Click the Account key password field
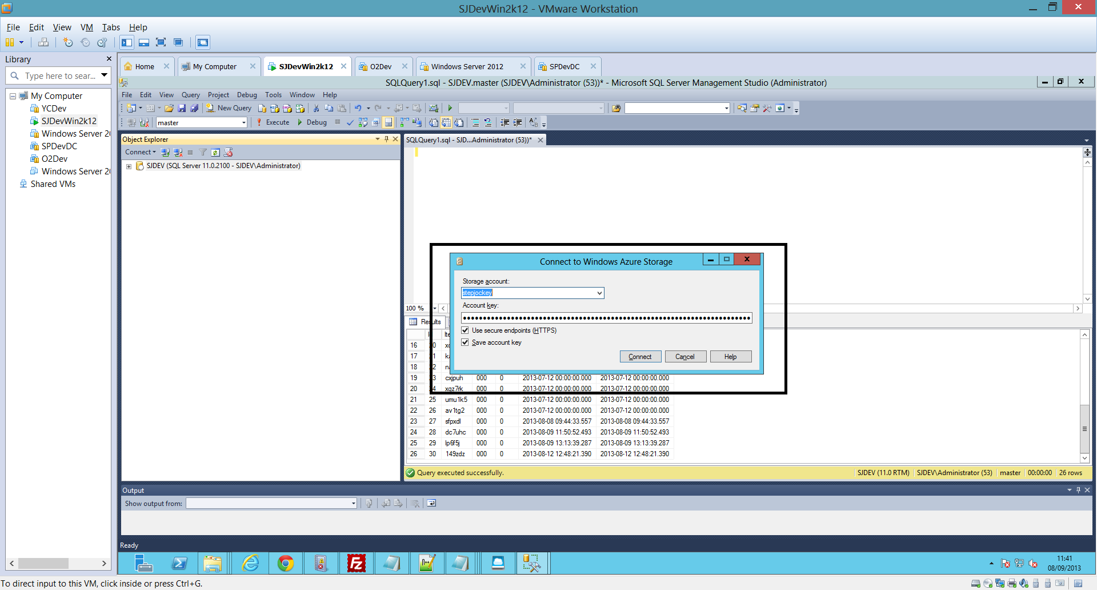This screenshot has width=1097, height=590. [607, 318]
